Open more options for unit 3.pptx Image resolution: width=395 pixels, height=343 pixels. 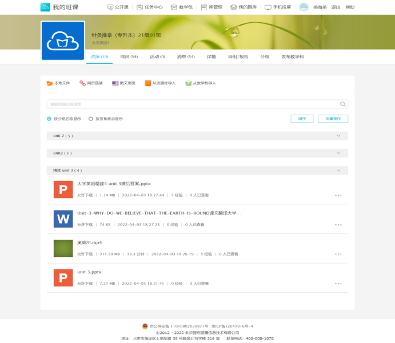tap(338, 283)
